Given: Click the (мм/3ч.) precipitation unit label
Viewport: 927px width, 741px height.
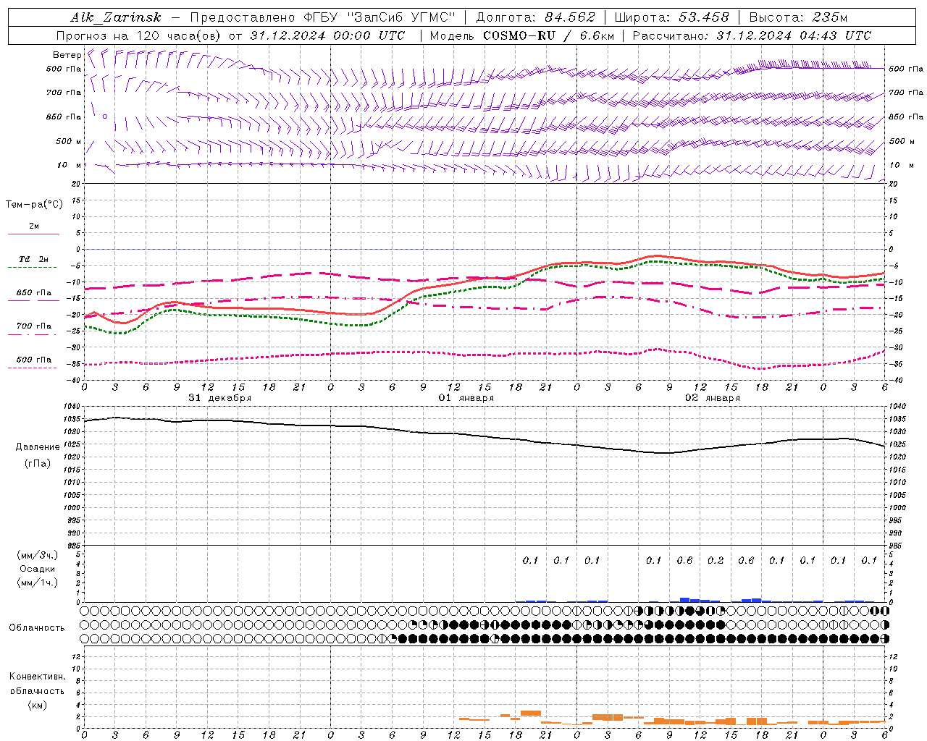Looking at the screenshot, I should point(37,555).
